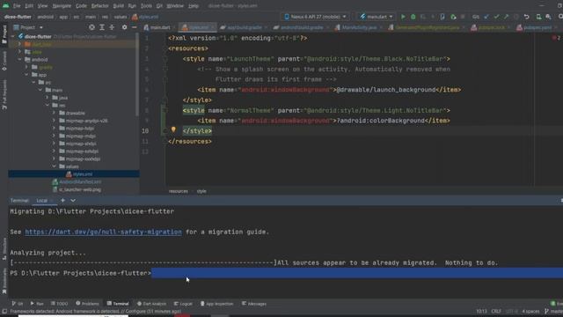Click CRLF line separator in status bar
This screenshot has height=317, width=563.
pos(496,311)
